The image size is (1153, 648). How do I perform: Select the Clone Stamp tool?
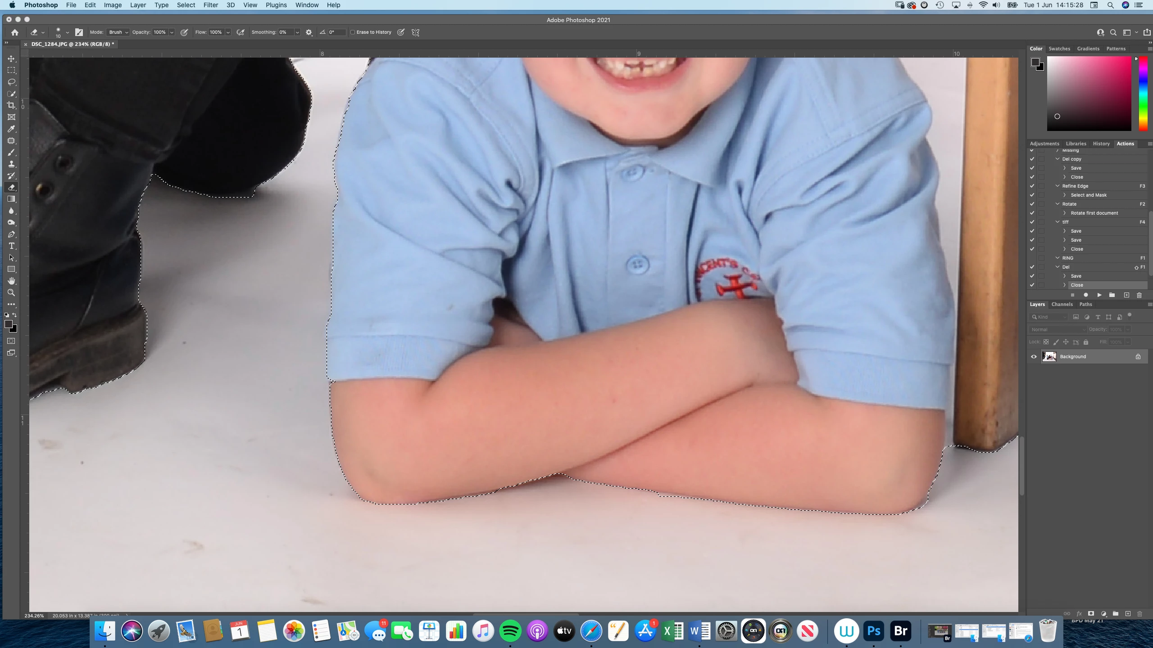coord(12,164)
